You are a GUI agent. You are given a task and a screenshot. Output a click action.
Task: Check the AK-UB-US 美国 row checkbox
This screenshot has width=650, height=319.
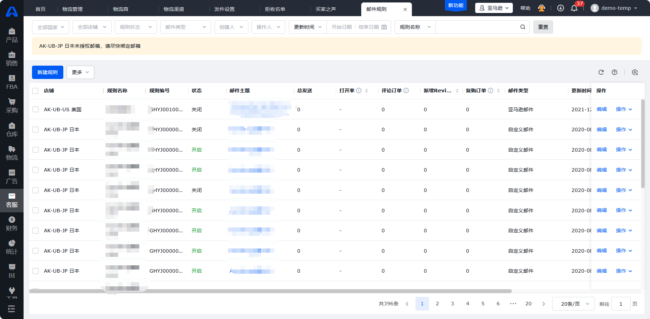(35, 109)
